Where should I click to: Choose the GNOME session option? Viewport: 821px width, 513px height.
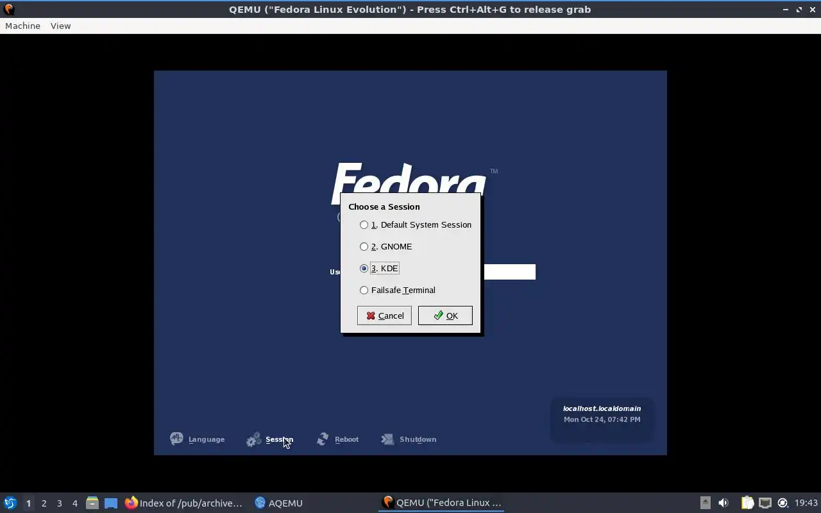click(x=364, y=246)
